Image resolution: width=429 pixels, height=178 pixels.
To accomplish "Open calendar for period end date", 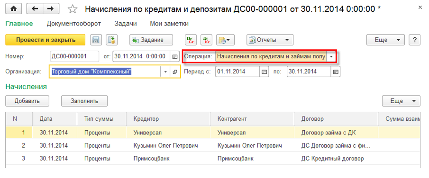I will point(336,71).
